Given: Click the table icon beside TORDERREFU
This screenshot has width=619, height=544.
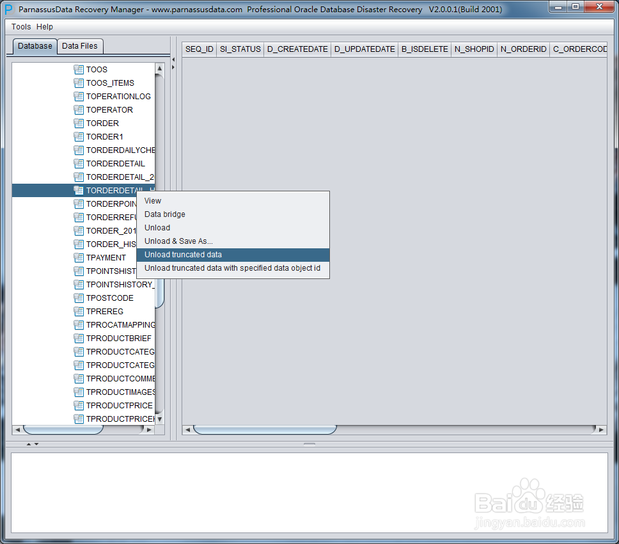Looking at the screenshot, I should pyautogui.click(x=79, y=218).
